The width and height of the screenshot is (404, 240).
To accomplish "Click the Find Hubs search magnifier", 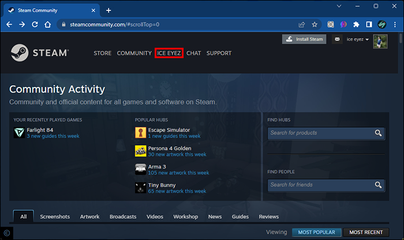I will click(378, 133).
